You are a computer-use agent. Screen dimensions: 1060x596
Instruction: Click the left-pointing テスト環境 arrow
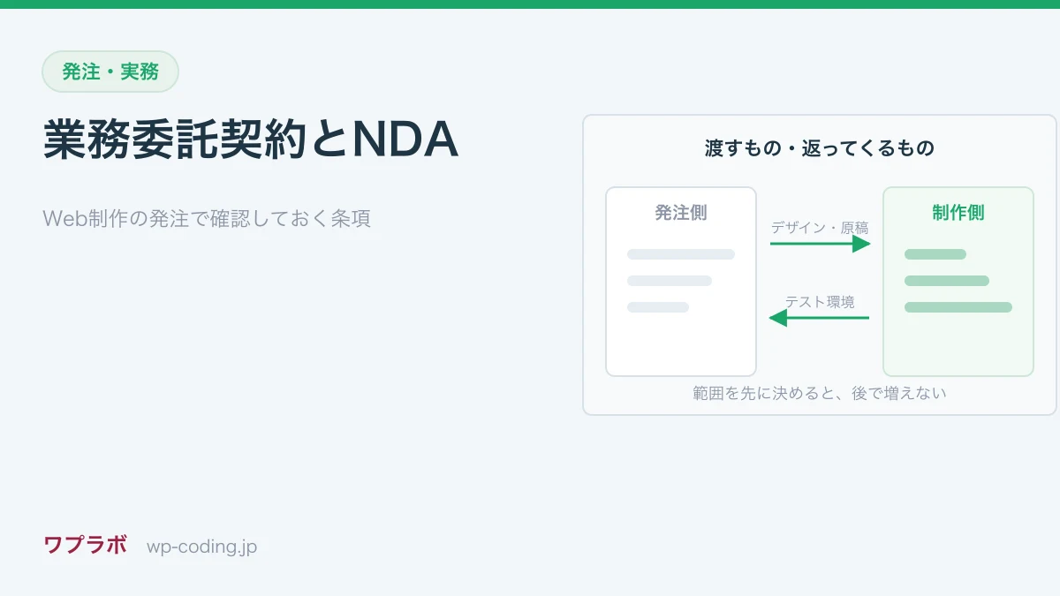pyautogui.click(x=819, y=317)
